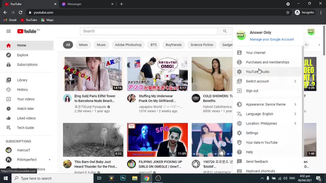Open Settings in the account menu
This screenshot has width=326, height=183.
point(267,133)
